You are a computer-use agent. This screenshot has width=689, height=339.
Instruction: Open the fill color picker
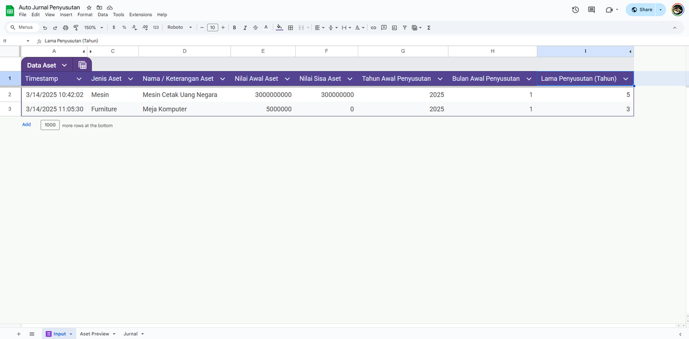pyautogui.click(x=280, y=28)
